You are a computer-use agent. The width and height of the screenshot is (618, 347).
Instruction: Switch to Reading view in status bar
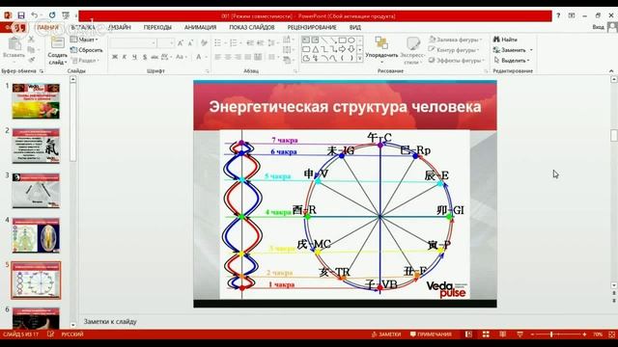[503, 334]
